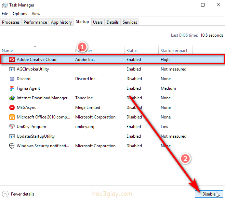Switch to the Services tab

[130, 22]
